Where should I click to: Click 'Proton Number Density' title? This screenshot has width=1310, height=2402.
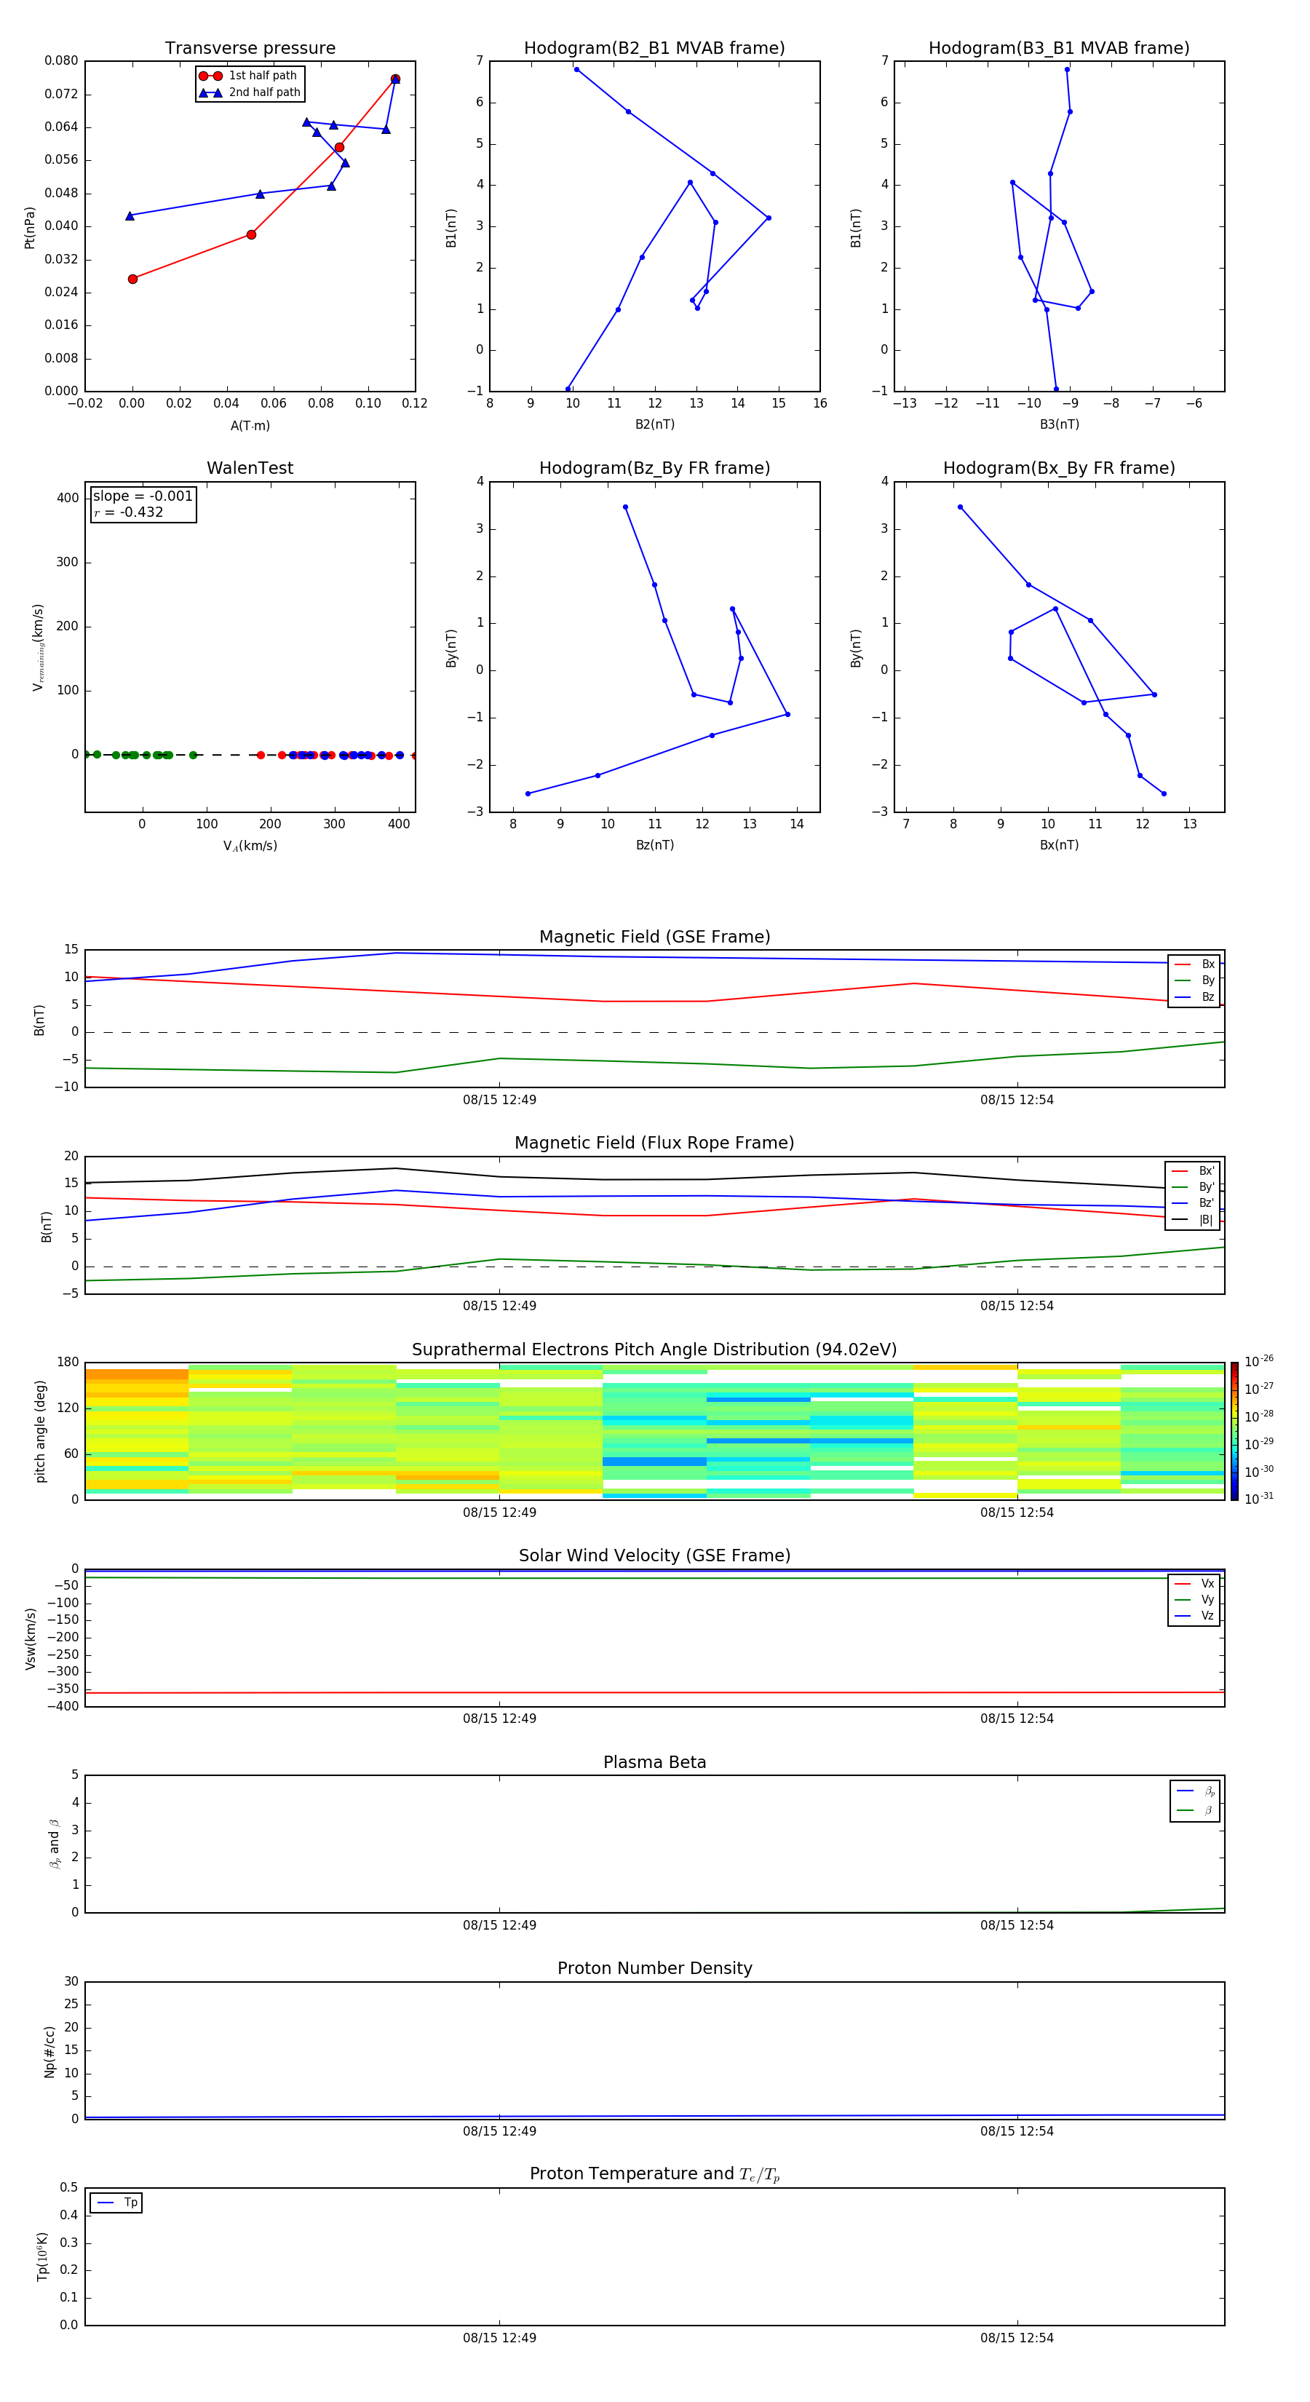[654, 1968]
